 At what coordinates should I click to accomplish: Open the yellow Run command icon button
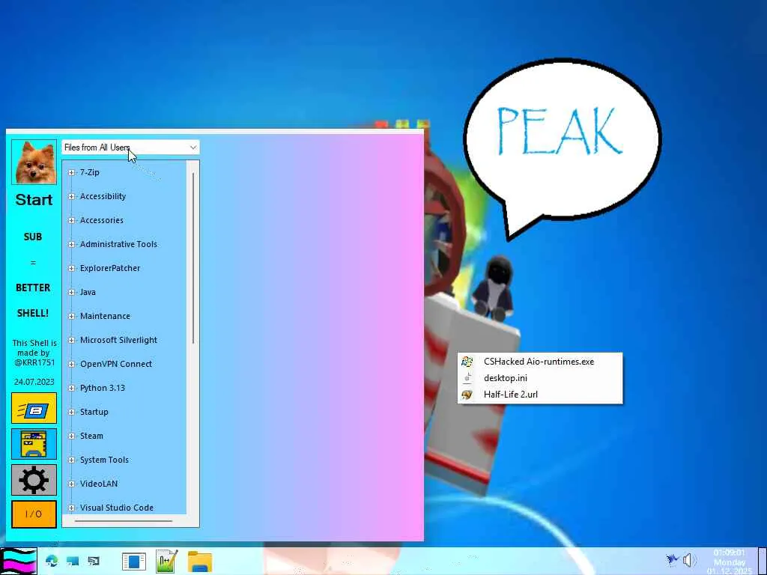click(34, 408)
